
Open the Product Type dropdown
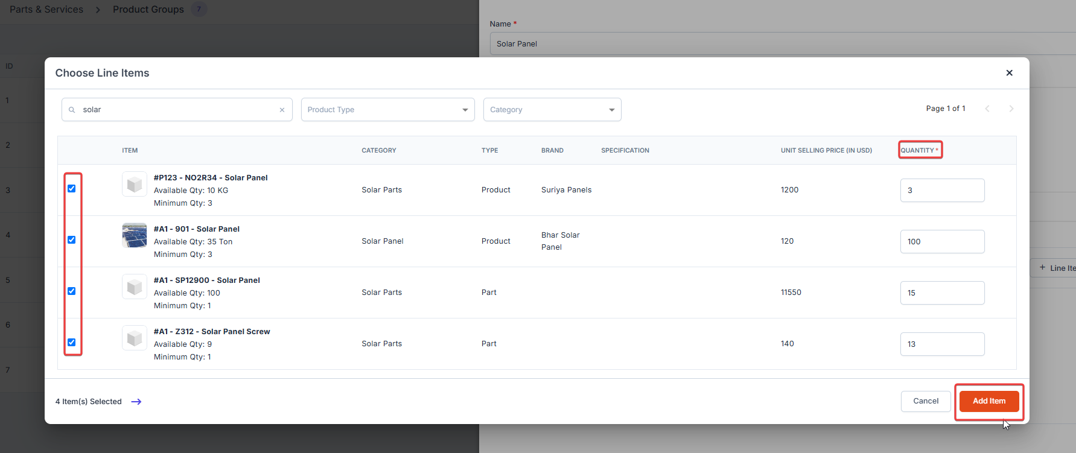[387, 110]
